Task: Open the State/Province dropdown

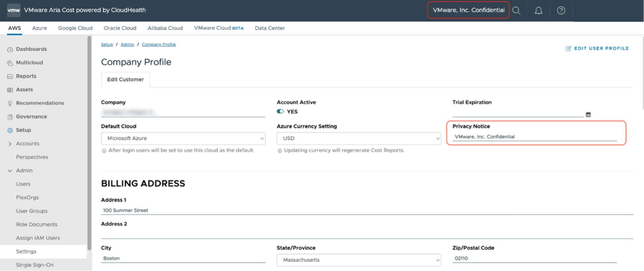Action: click(x=359, y=260)
